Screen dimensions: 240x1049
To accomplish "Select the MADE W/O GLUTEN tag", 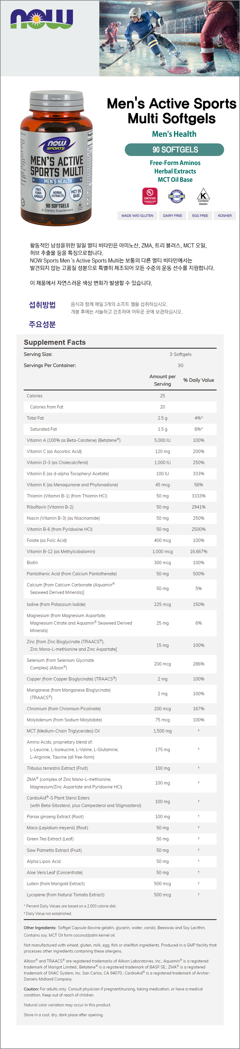I will click(137, 216).
